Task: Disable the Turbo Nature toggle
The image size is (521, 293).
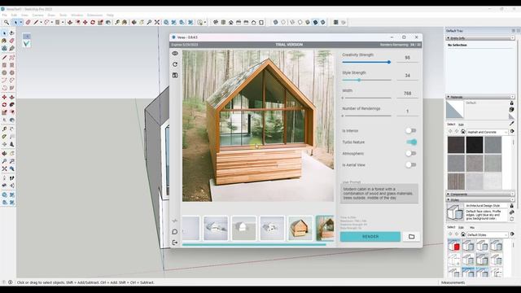Action: coord(411,142)
